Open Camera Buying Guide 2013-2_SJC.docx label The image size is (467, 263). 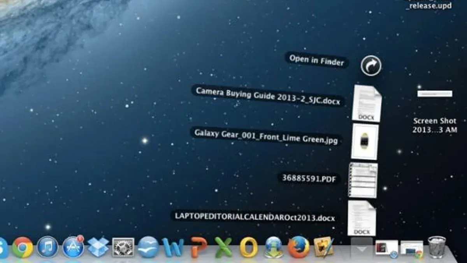click(x=268, y=96)
